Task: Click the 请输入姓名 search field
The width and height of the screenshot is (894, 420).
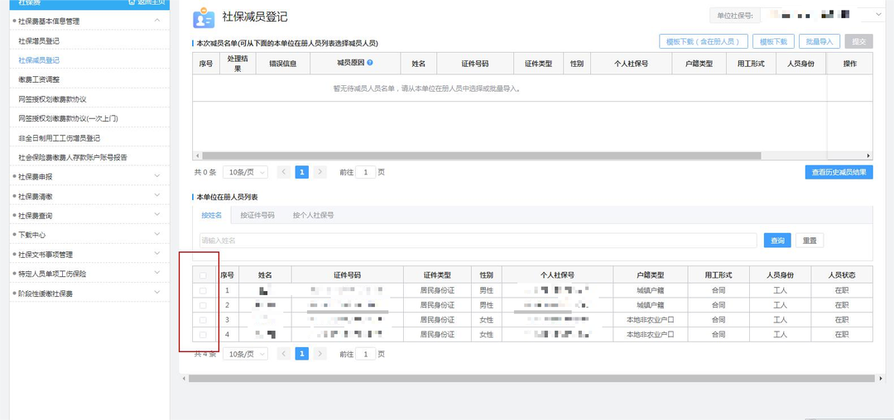Action: (x=478, y=241)
